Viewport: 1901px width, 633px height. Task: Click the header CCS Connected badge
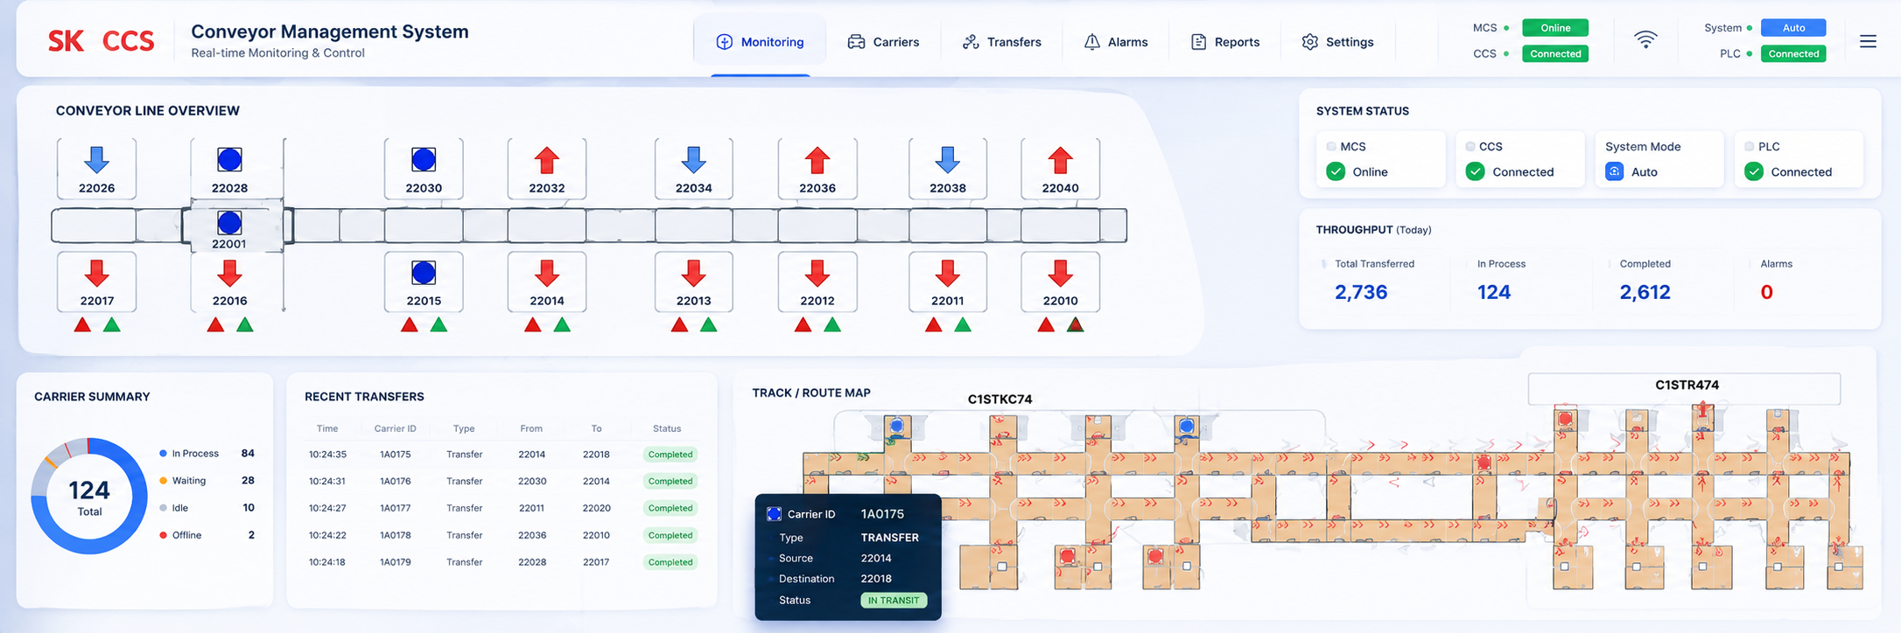pyautogui.click(x=1555, y=54)
